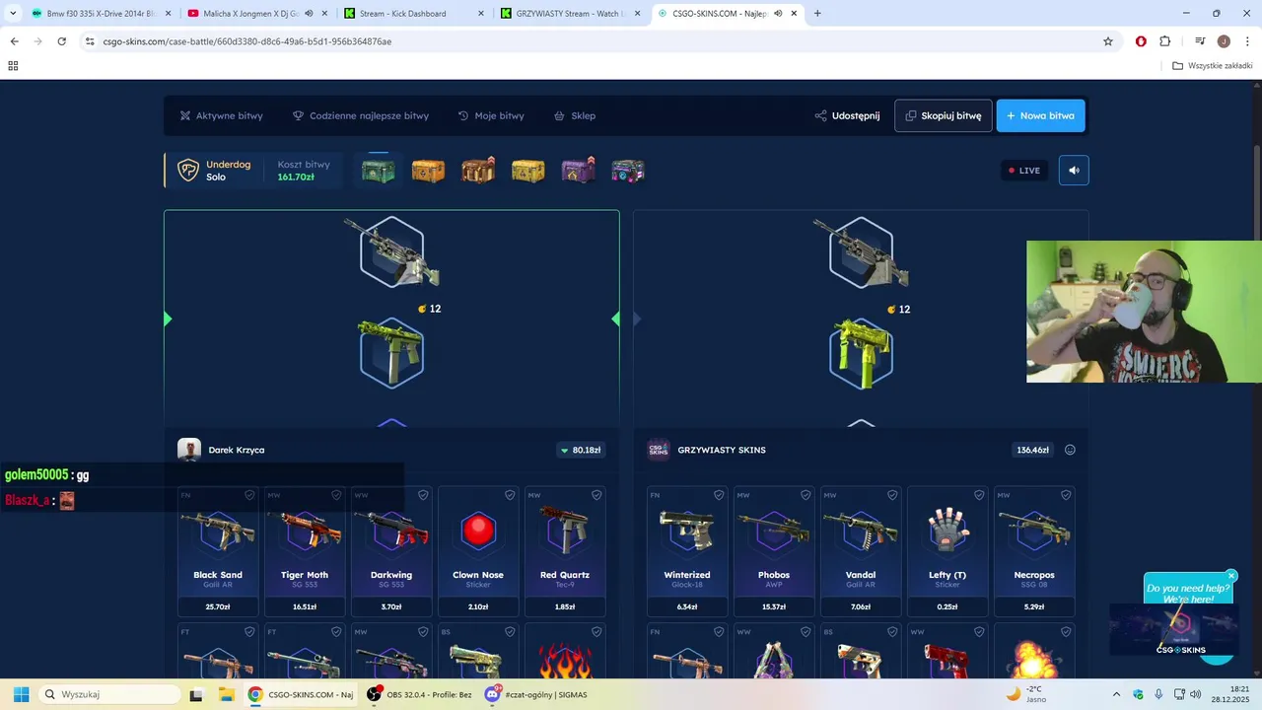Open the weather widget showing -2°C
The width and height of the screenshot is (1262, 710).
[x=1027, y=694]
